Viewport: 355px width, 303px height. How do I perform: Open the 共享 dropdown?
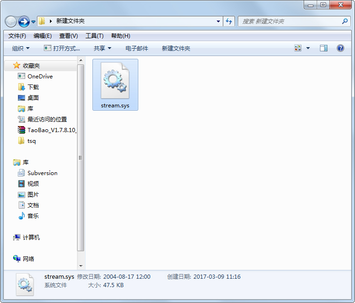pyautogui.click(x=102, y=48)
